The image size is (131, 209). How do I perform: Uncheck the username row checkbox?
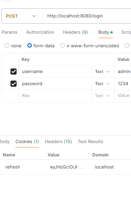(14, 72)
